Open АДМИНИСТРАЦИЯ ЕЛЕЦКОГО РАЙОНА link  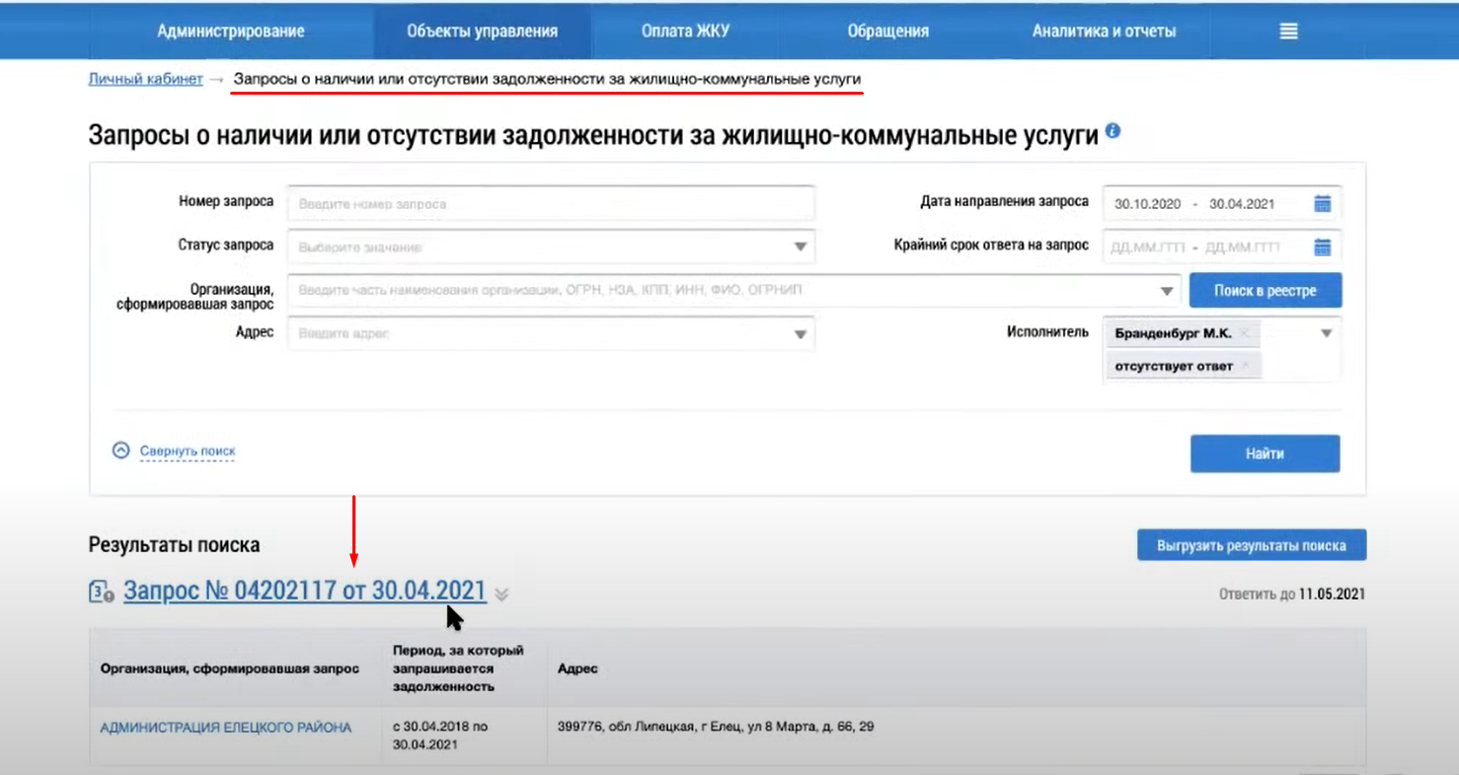[x=226, y=728]
